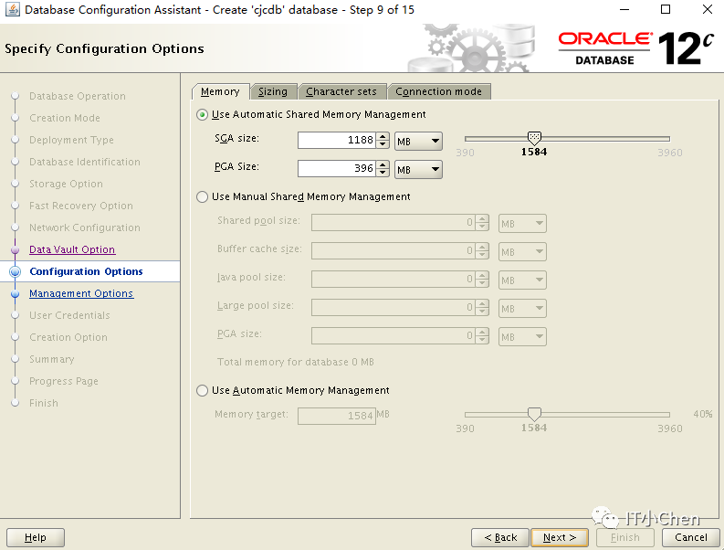
Task: Click the PGA Size spinner arrows
Action: coord(383,169)
